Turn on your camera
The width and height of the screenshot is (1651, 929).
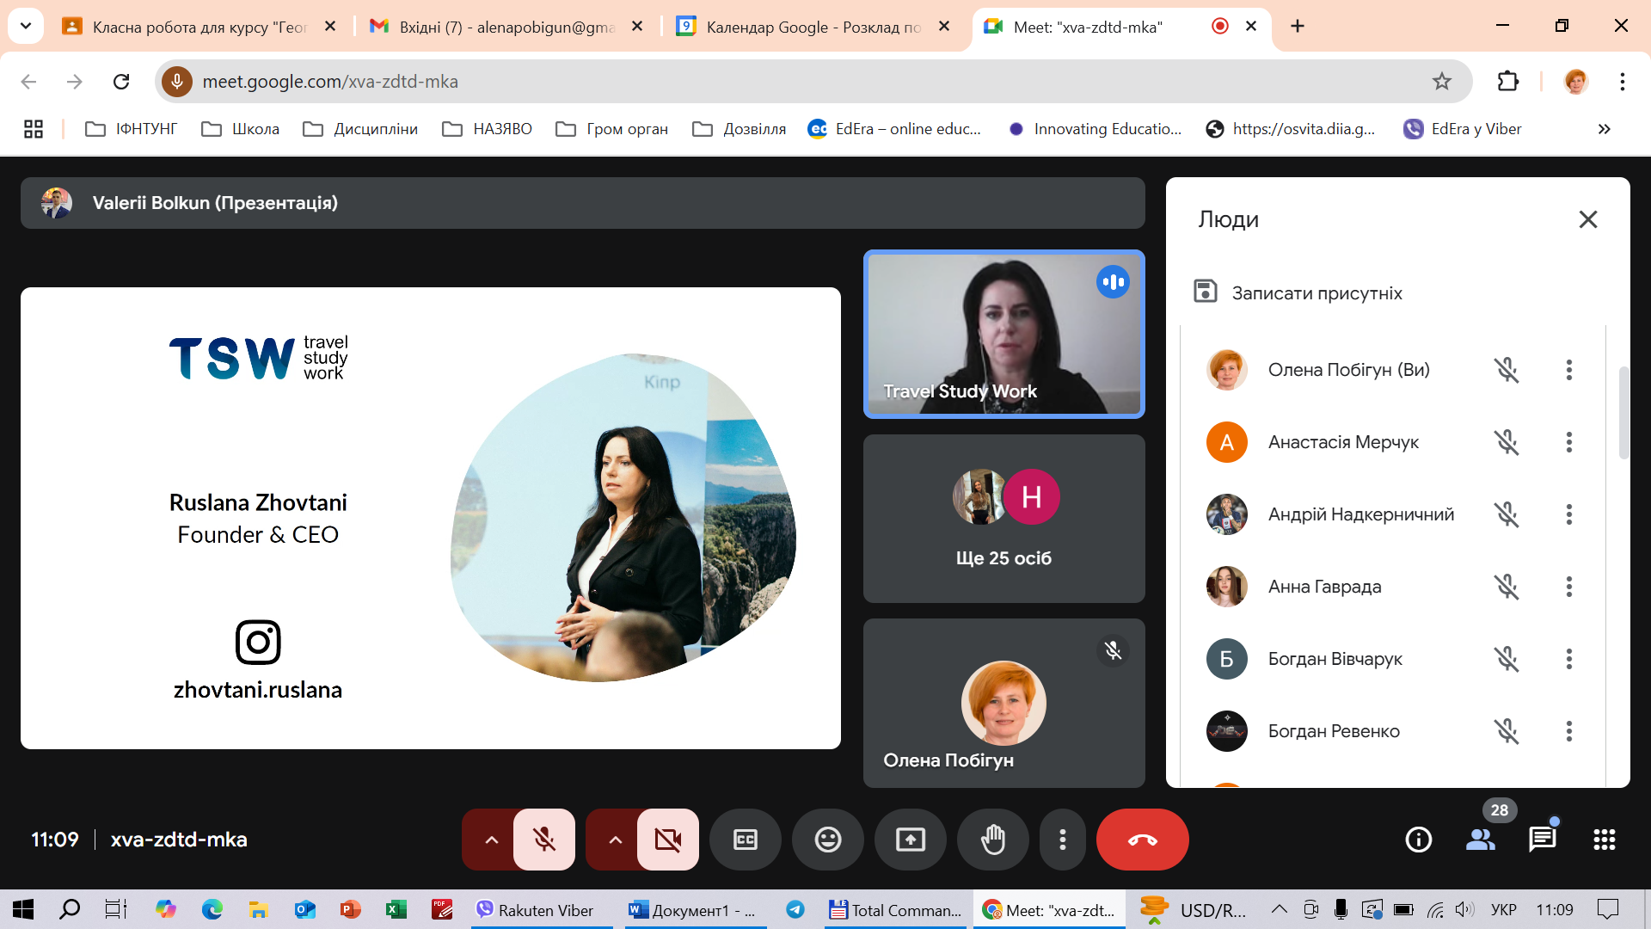coord(667,840)
